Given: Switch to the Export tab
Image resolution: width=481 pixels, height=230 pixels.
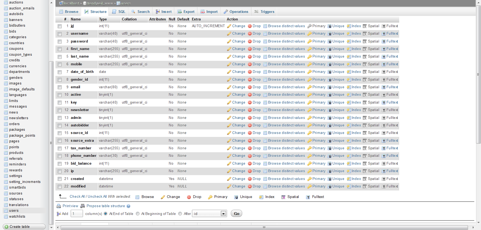Looking at the screenshot, I should tap(186, 12).
